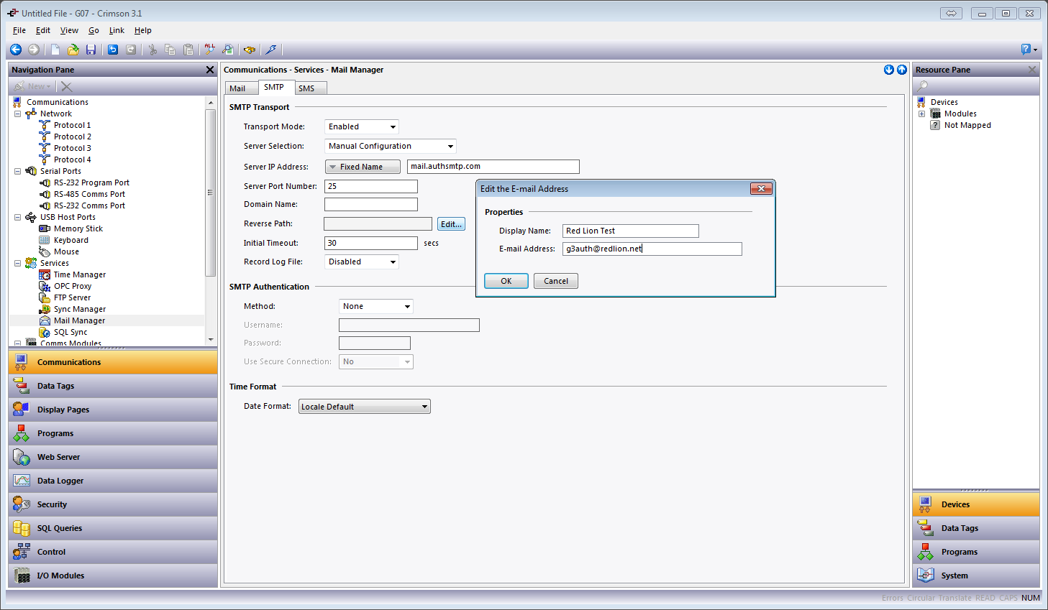Image resolution: width=1048 pixels, height=610 pixels.
Task: Open the Data Logger navigation category
Action: click(x=113, y=481)
